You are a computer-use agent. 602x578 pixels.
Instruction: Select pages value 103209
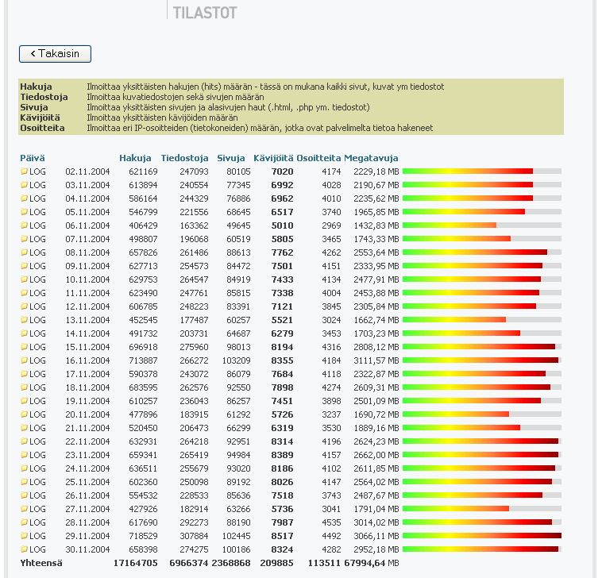(x=236, y=360)
